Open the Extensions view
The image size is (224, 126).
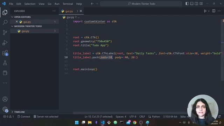pyautogui.click(x=5, y=53)
